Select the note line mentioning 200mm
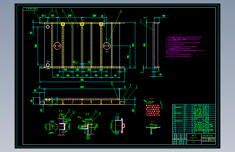 tap(182, 47)
